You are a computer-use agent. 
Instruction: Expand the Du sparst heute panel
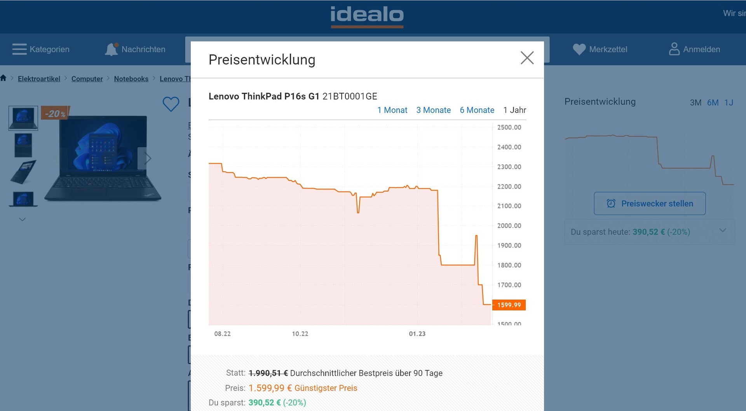click(722, 230)
